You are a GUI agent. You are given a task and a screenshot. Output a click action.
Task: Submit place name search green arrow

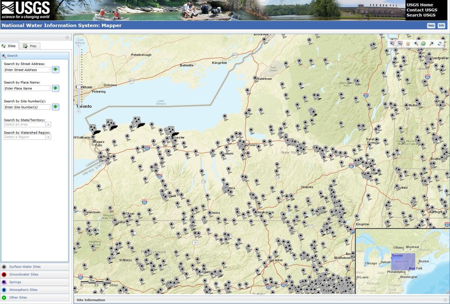[56, 88]
